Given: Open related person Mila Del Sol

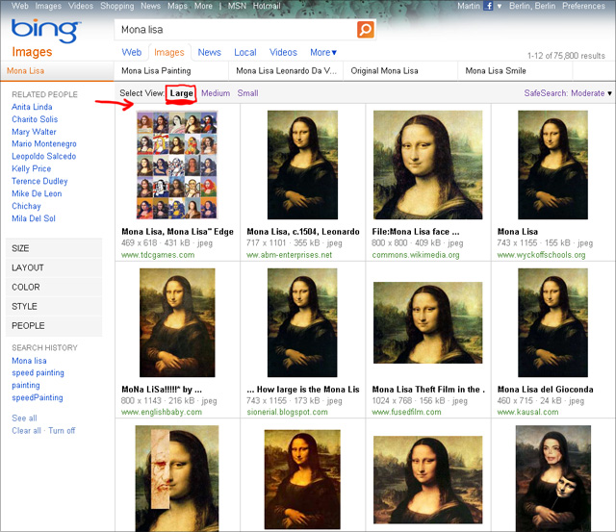Looking at the screenshot, I should [x=34, y=218].
